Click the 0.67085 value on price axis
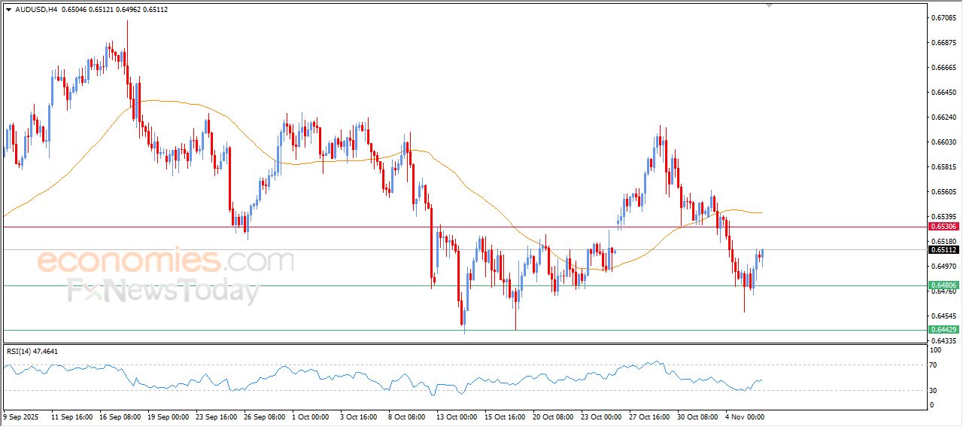The height and width of the screenshot is (427, 963). pos(943,17)
